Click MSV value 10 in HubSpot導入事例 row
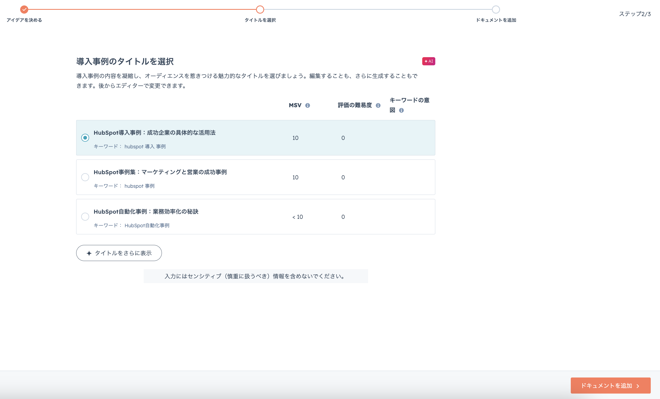 [x=295, y=138]
